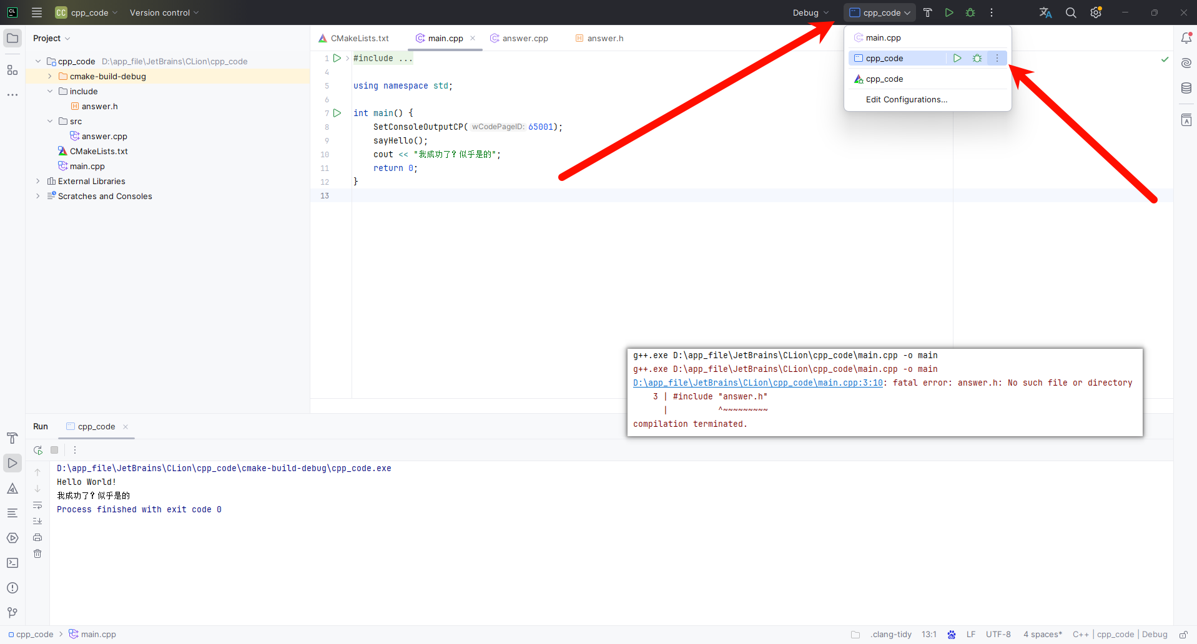
Task: Collapse the include folder in Project tree
Action: click(50, 91)
